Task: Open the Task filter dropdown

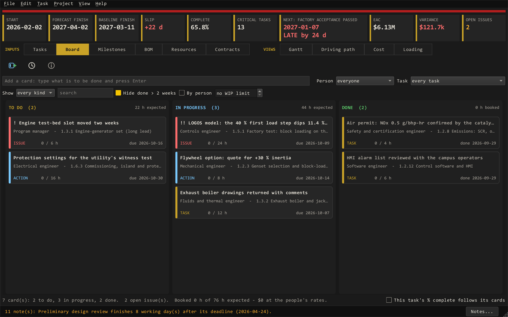Action: pos(458,81)
